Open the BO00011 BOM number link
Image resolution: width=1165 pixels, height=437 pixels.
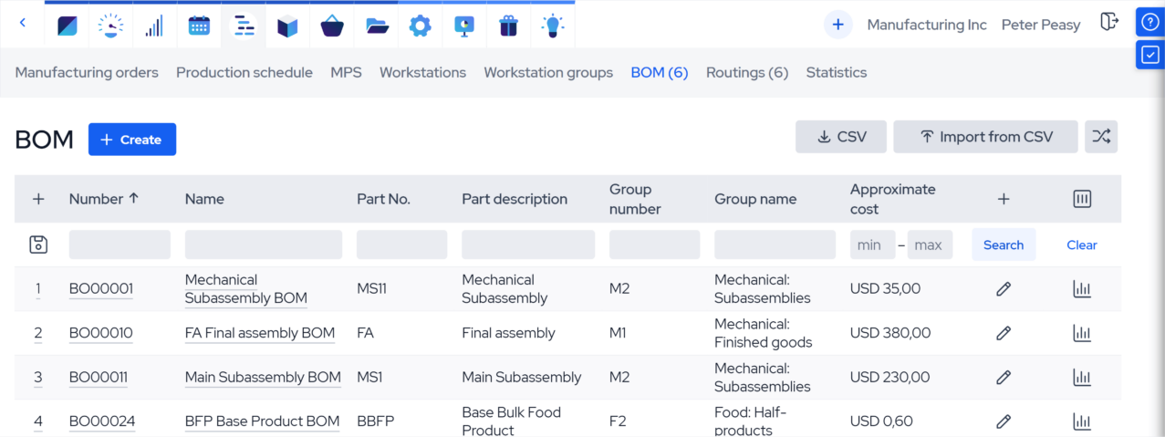pos(99,378)
